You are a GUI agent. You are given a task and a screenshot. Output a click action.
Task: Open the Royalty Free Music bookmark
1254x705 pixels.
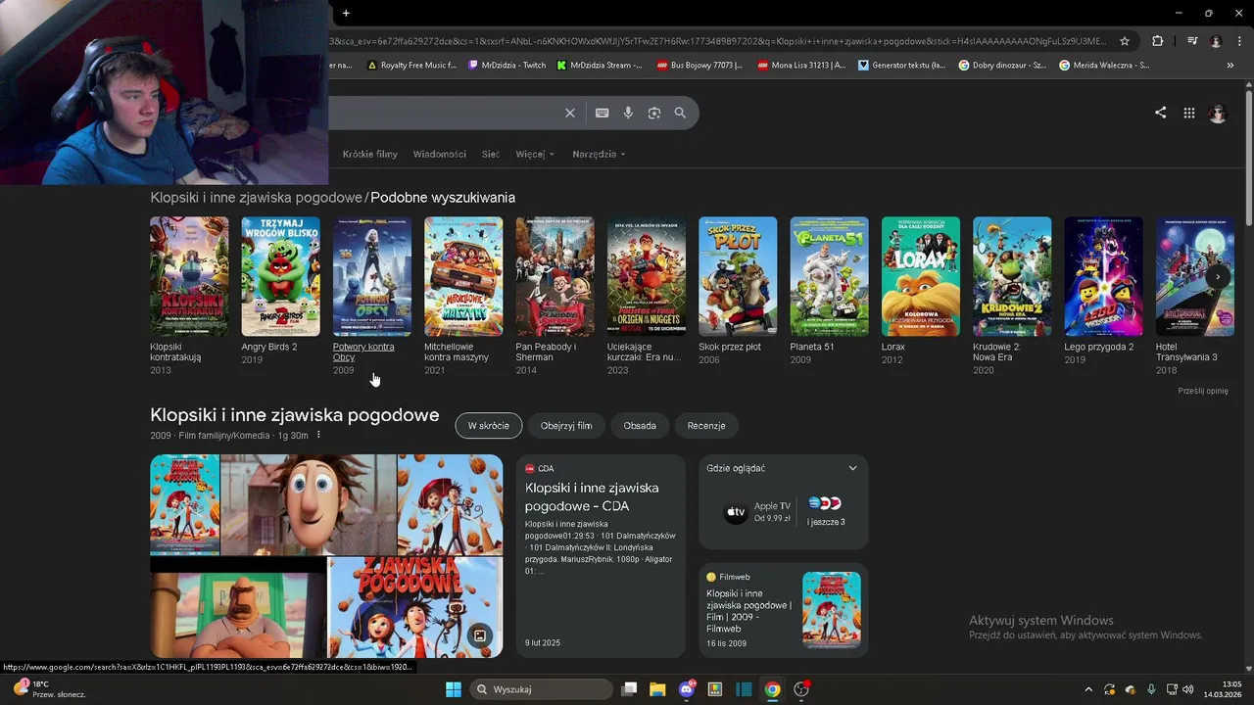pyautogui.click(x=411, y=66)
